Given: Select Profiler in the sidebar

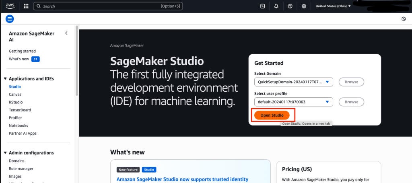Looking at the screenshot, I should coord(15,118).
